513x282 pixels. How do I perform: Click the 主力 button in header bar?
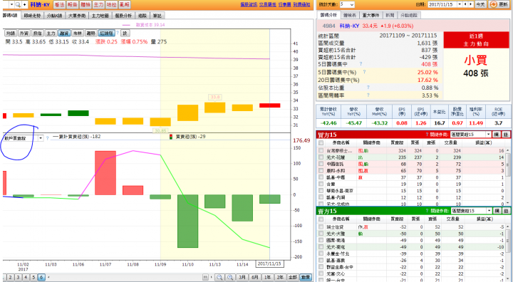coord(98,4)
